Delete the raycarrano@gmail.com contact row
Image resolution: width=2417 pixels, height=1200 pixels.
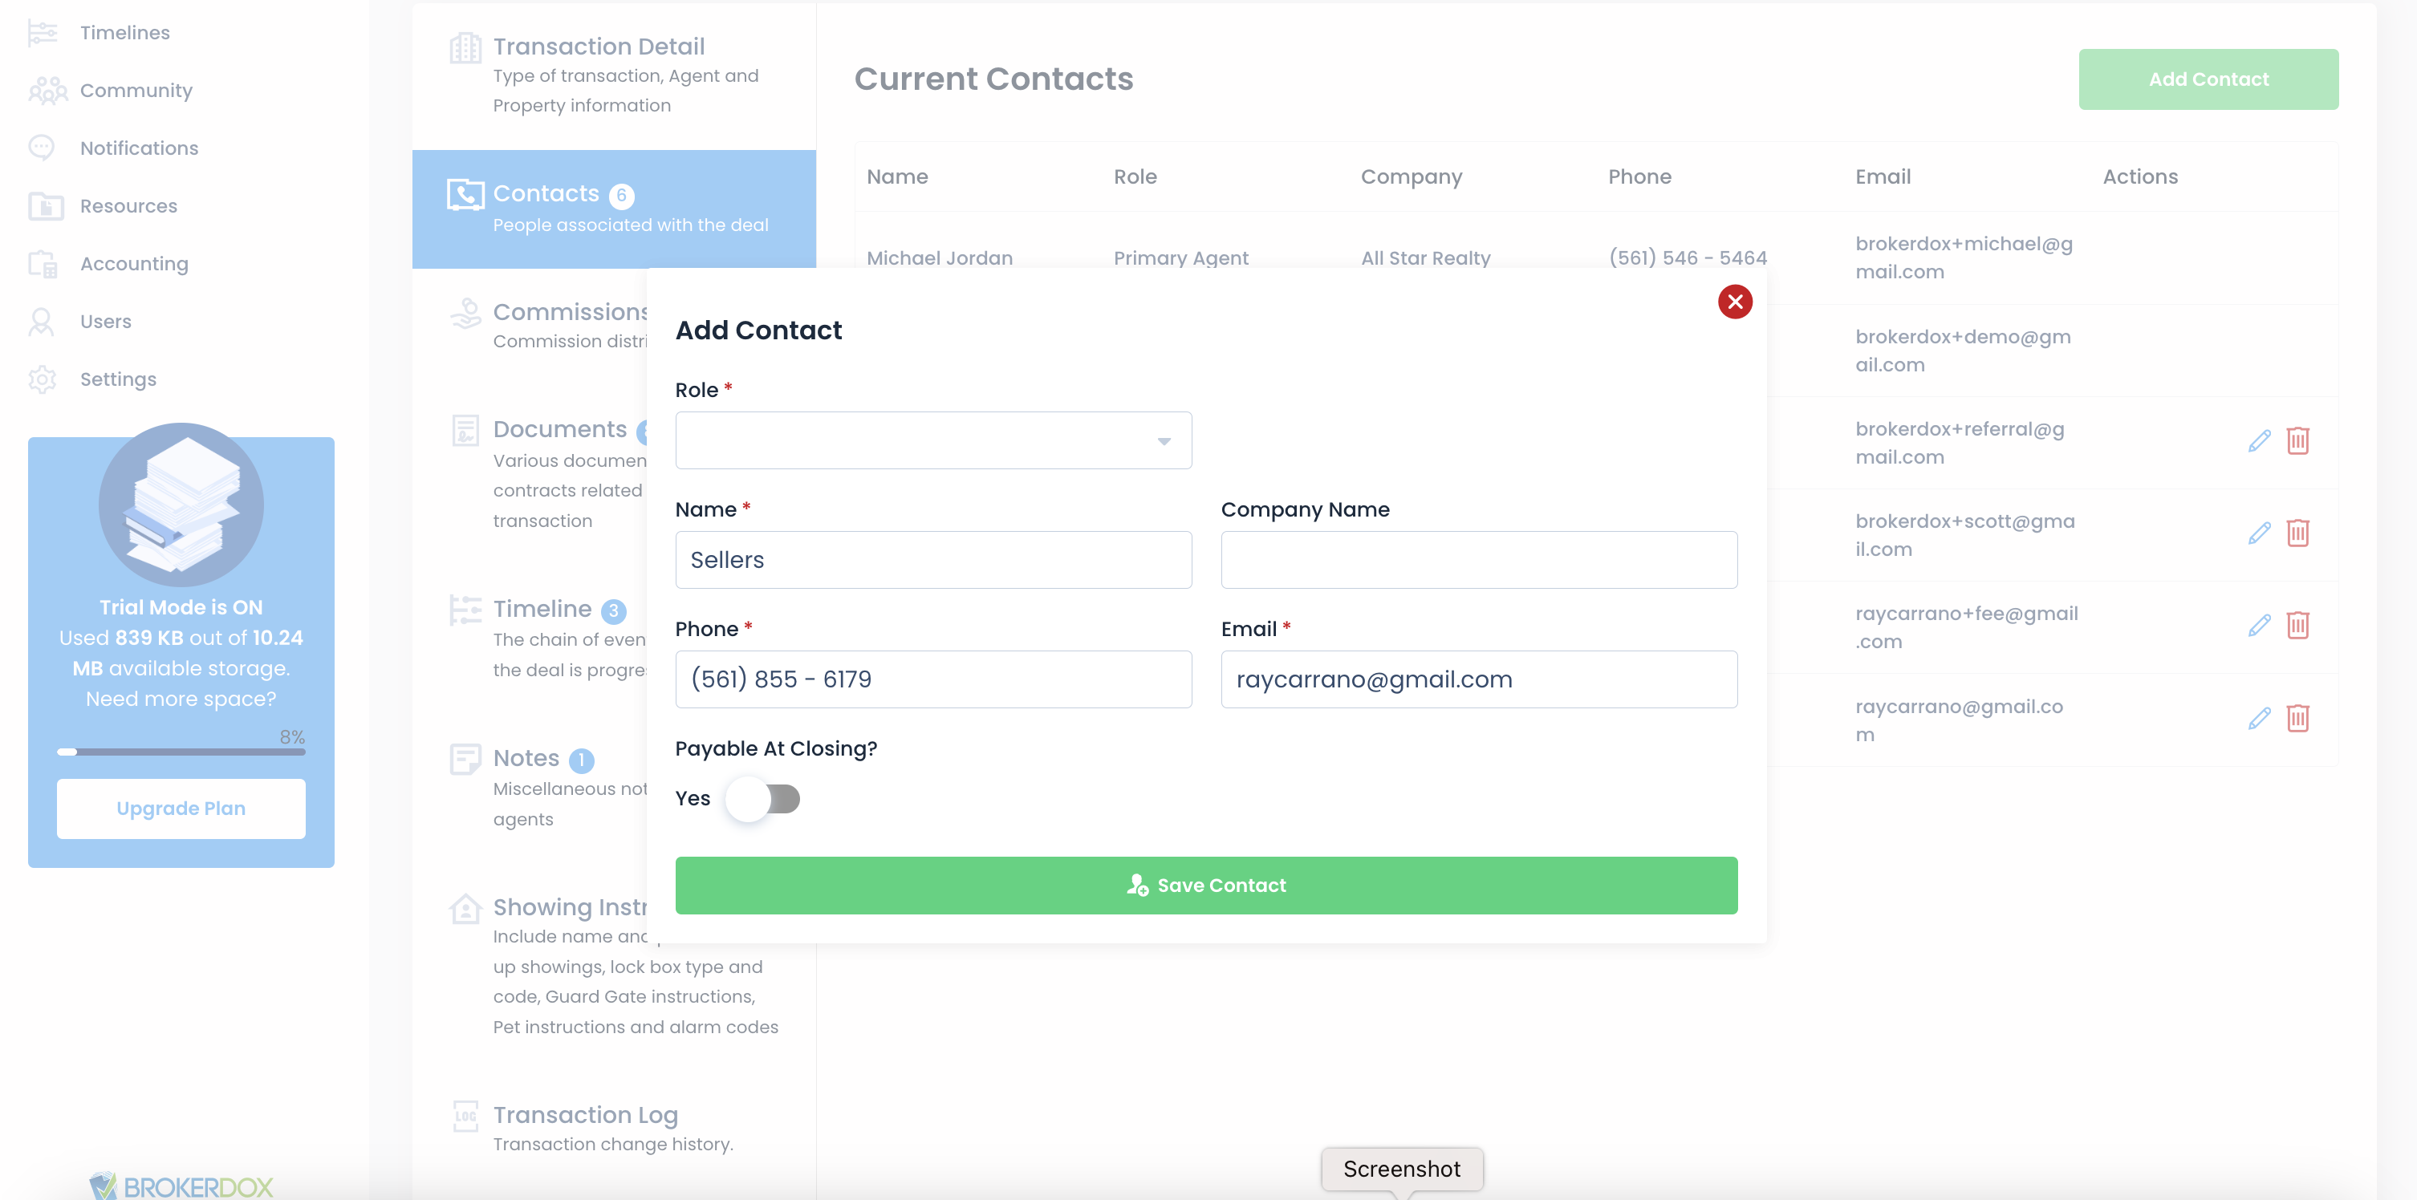(x=2297, y=719)
